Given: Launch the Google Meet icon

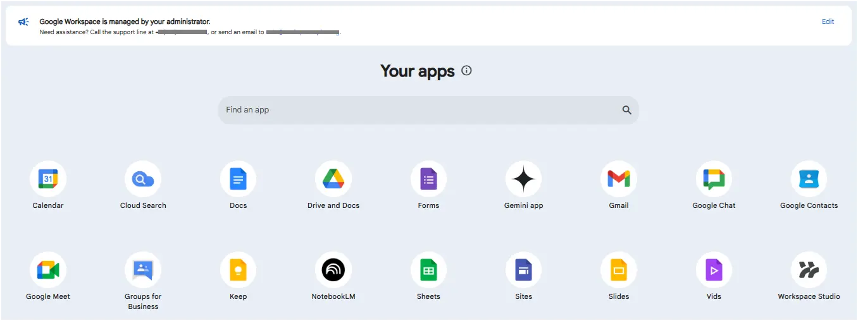Looking at the screenshot, I should 48,270.
